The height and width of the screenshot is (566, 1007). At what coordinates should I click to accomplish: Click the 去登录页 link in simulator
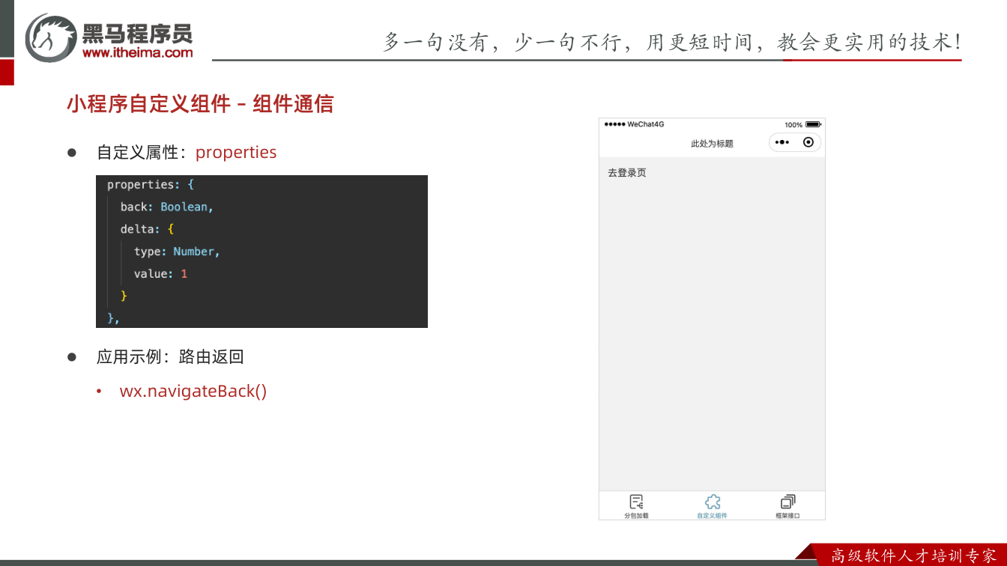626,173
